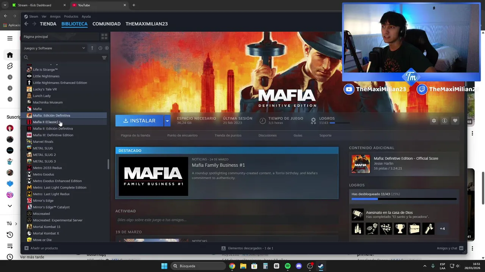This screenshot has width=485, height=272.
Task: Click the bottles achievement icon
Action: click(x=357, y=229)
